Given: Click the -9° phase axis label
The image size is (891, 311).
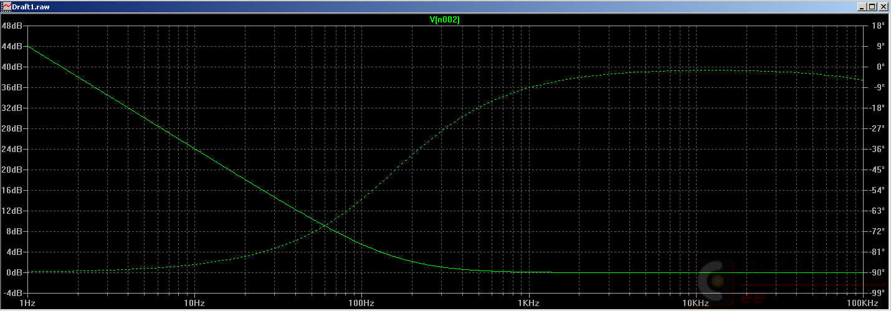Looking at the screenshot, I should click(x=879, y=87).
